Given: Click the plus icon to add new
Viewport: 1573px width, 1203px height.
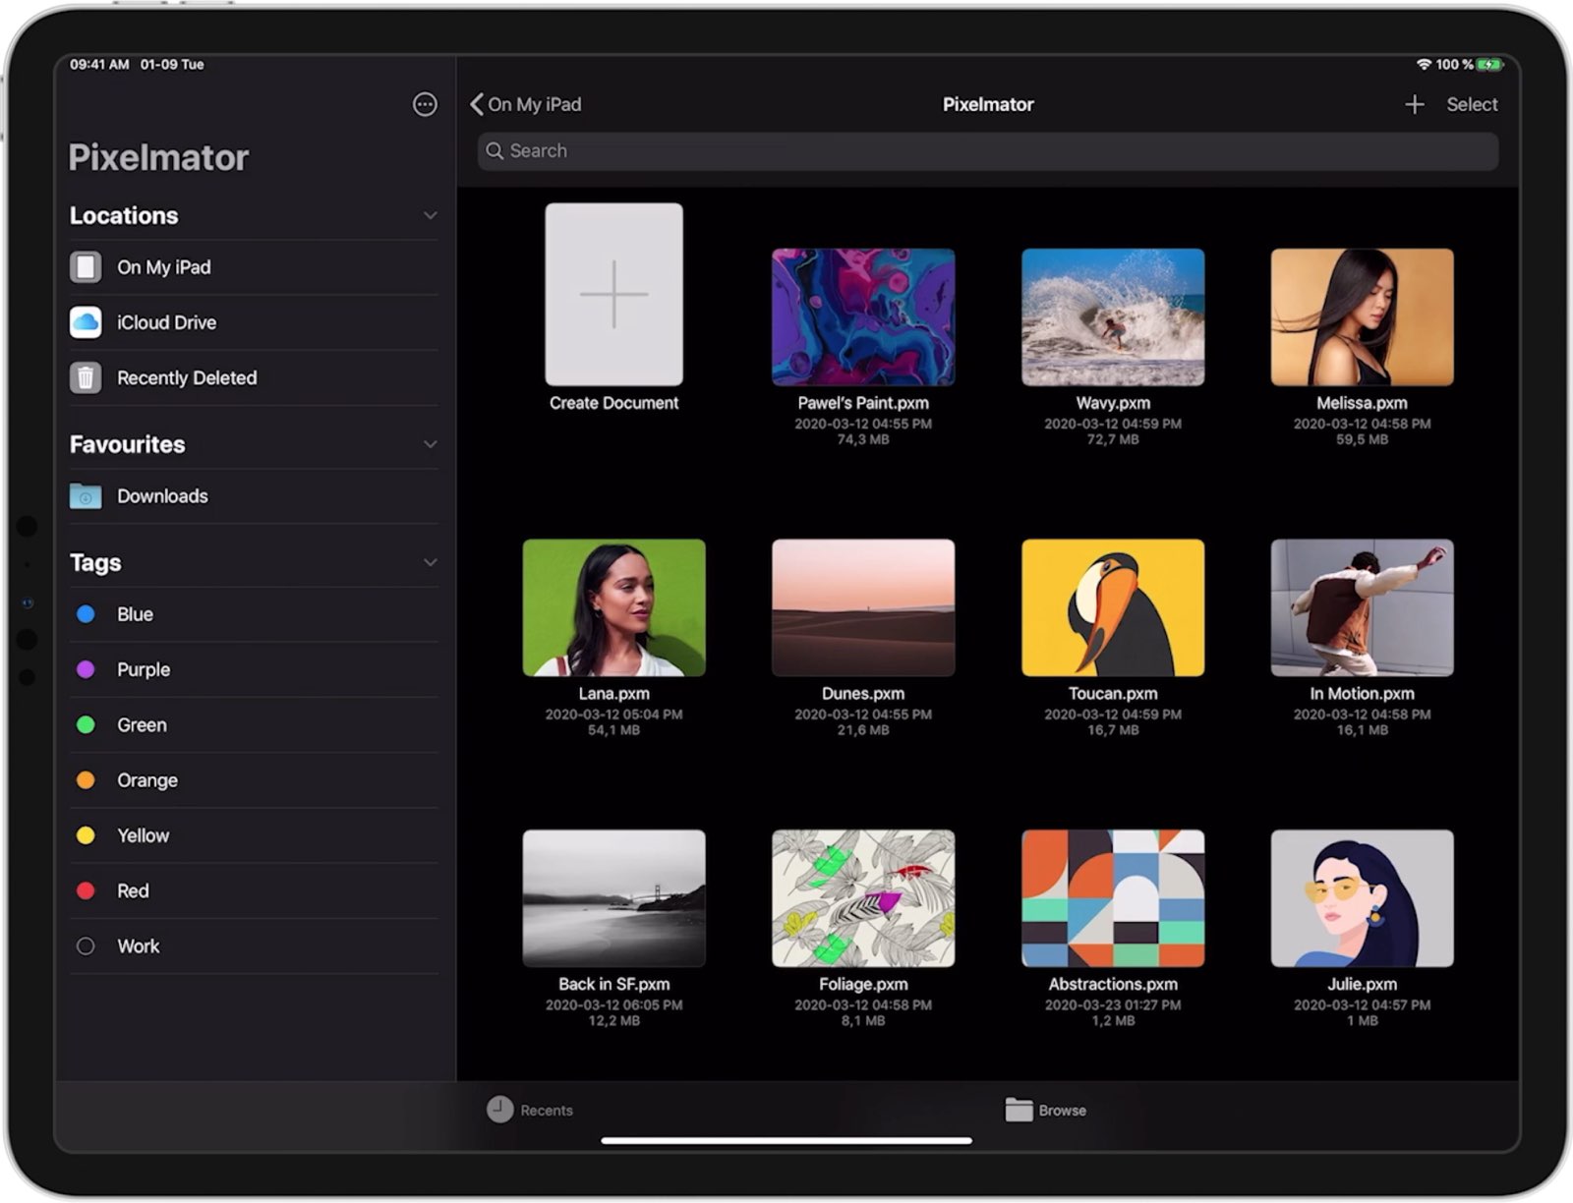Looking at the screenshot, I should click(1414, 104).
